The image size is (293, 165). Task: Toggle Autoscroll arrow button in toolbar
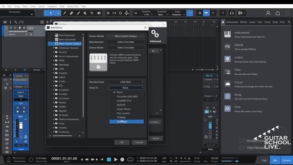(x=206, y=13)
